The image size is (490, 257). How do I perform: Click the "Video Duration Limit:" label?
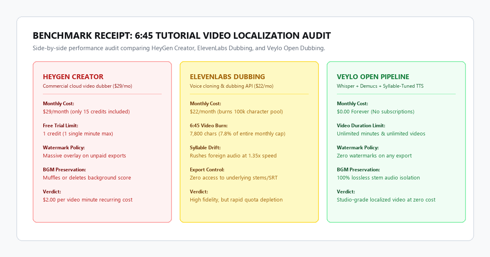pyautogui.click(x=361, y=126)
